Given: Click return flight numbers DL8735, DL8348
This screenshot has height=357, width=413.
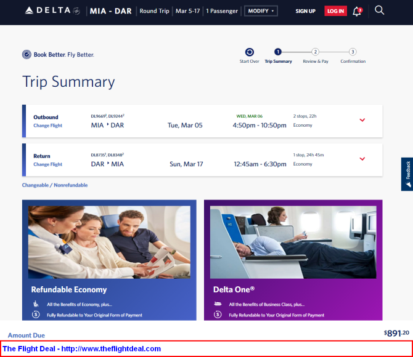Looking at the screenshot, I should pyautogui.click(x=107, y=154).
